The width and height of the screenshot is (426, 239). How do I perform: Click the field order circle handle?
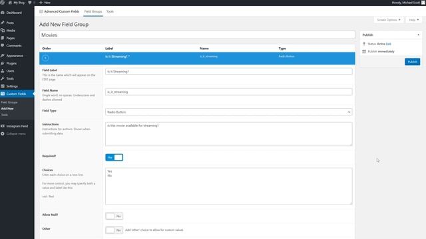pyautogui.click(x=45, y=58)
